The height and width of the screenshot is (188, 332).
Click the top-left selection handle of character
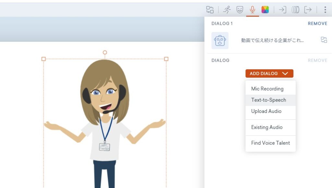(43, 59)
